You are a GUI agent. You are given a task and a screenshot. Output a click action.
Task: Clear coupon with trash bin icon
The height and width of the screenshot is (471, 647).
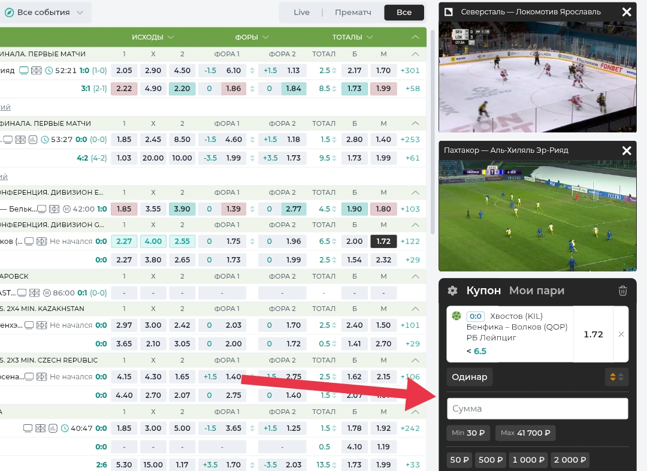tap(622, 291)
